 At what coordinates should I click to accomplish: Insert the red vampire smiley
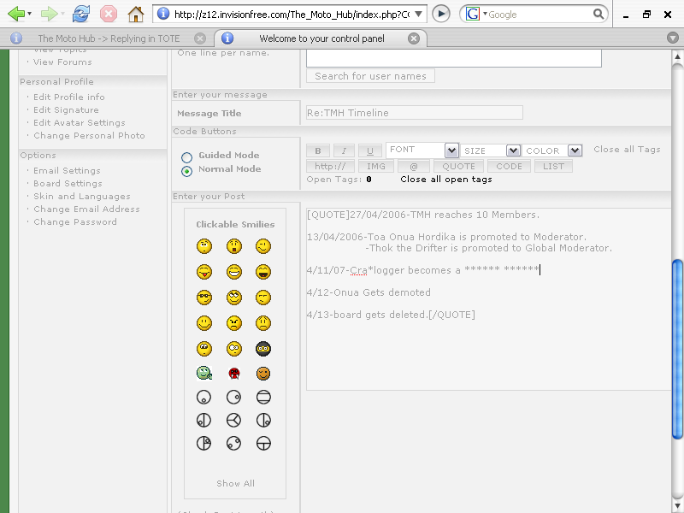pyautogui.click(x=234, y=374)
